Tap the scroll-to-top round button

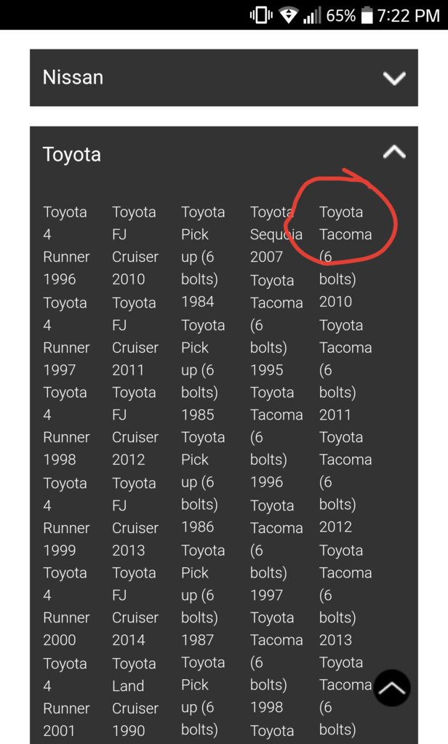tap(392, 687)
